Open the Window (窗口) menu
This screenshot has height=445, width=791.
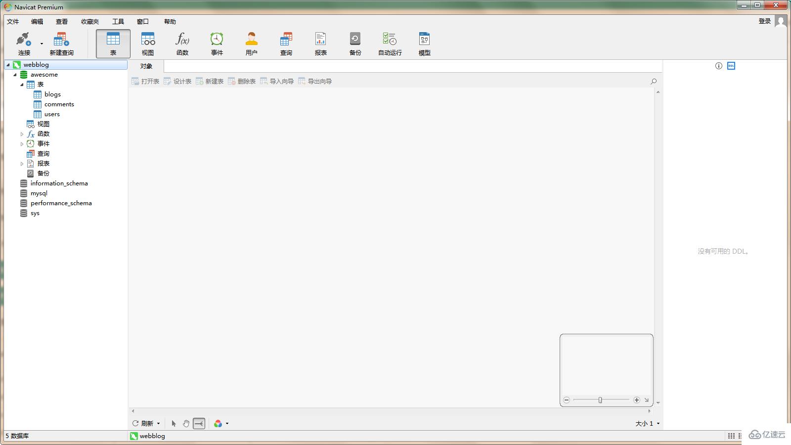(143, 21)
